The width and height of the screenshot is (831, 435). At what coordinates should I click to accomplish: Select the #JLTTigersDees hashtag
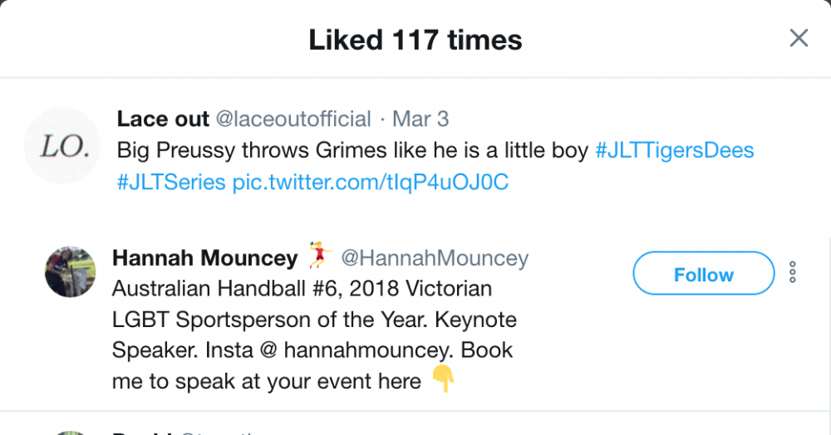pyautogui.click(x=675, y=150)
